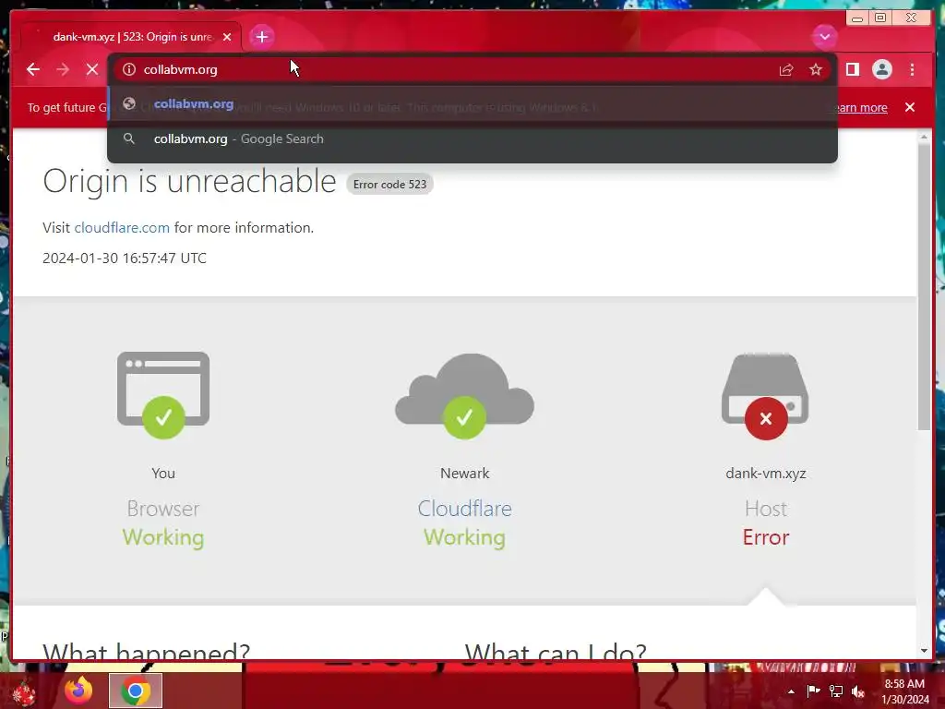
Task: Open Firefox from the taskbar
Action: coord(78,691)
